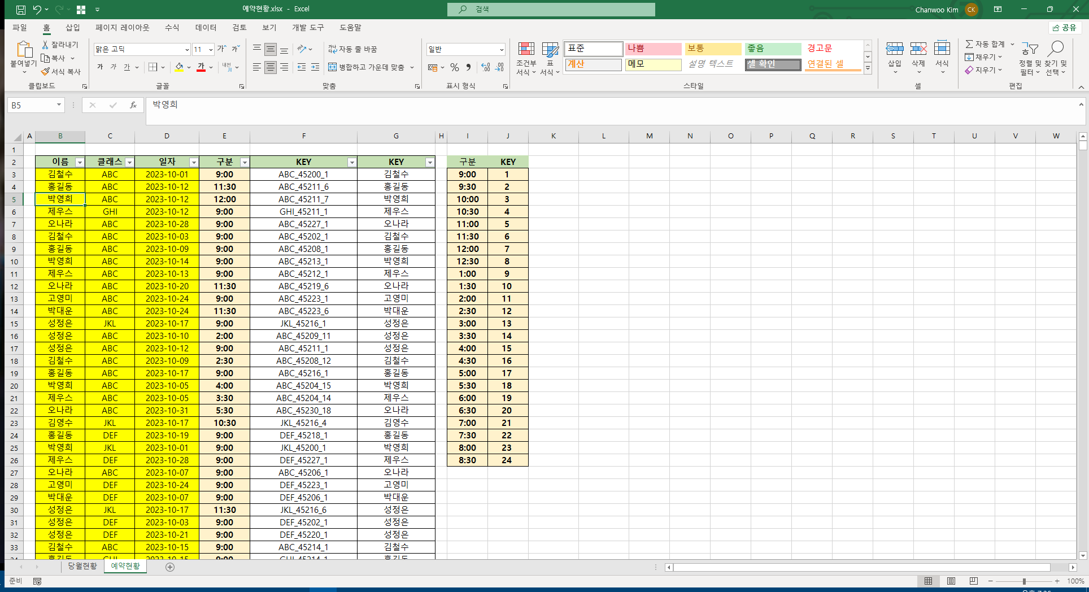
Task: Click the Increase Decimal icon
Action: pos(486,67)
